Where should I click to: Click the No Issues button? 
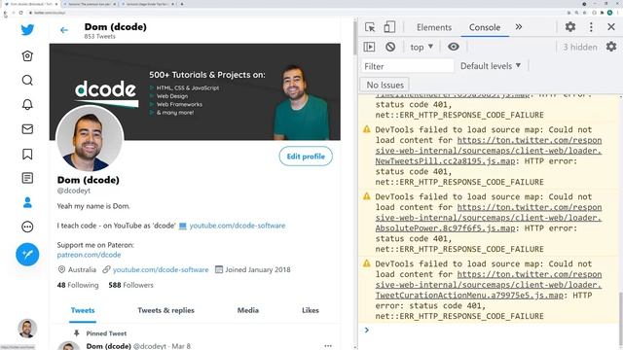click(385, 85)
